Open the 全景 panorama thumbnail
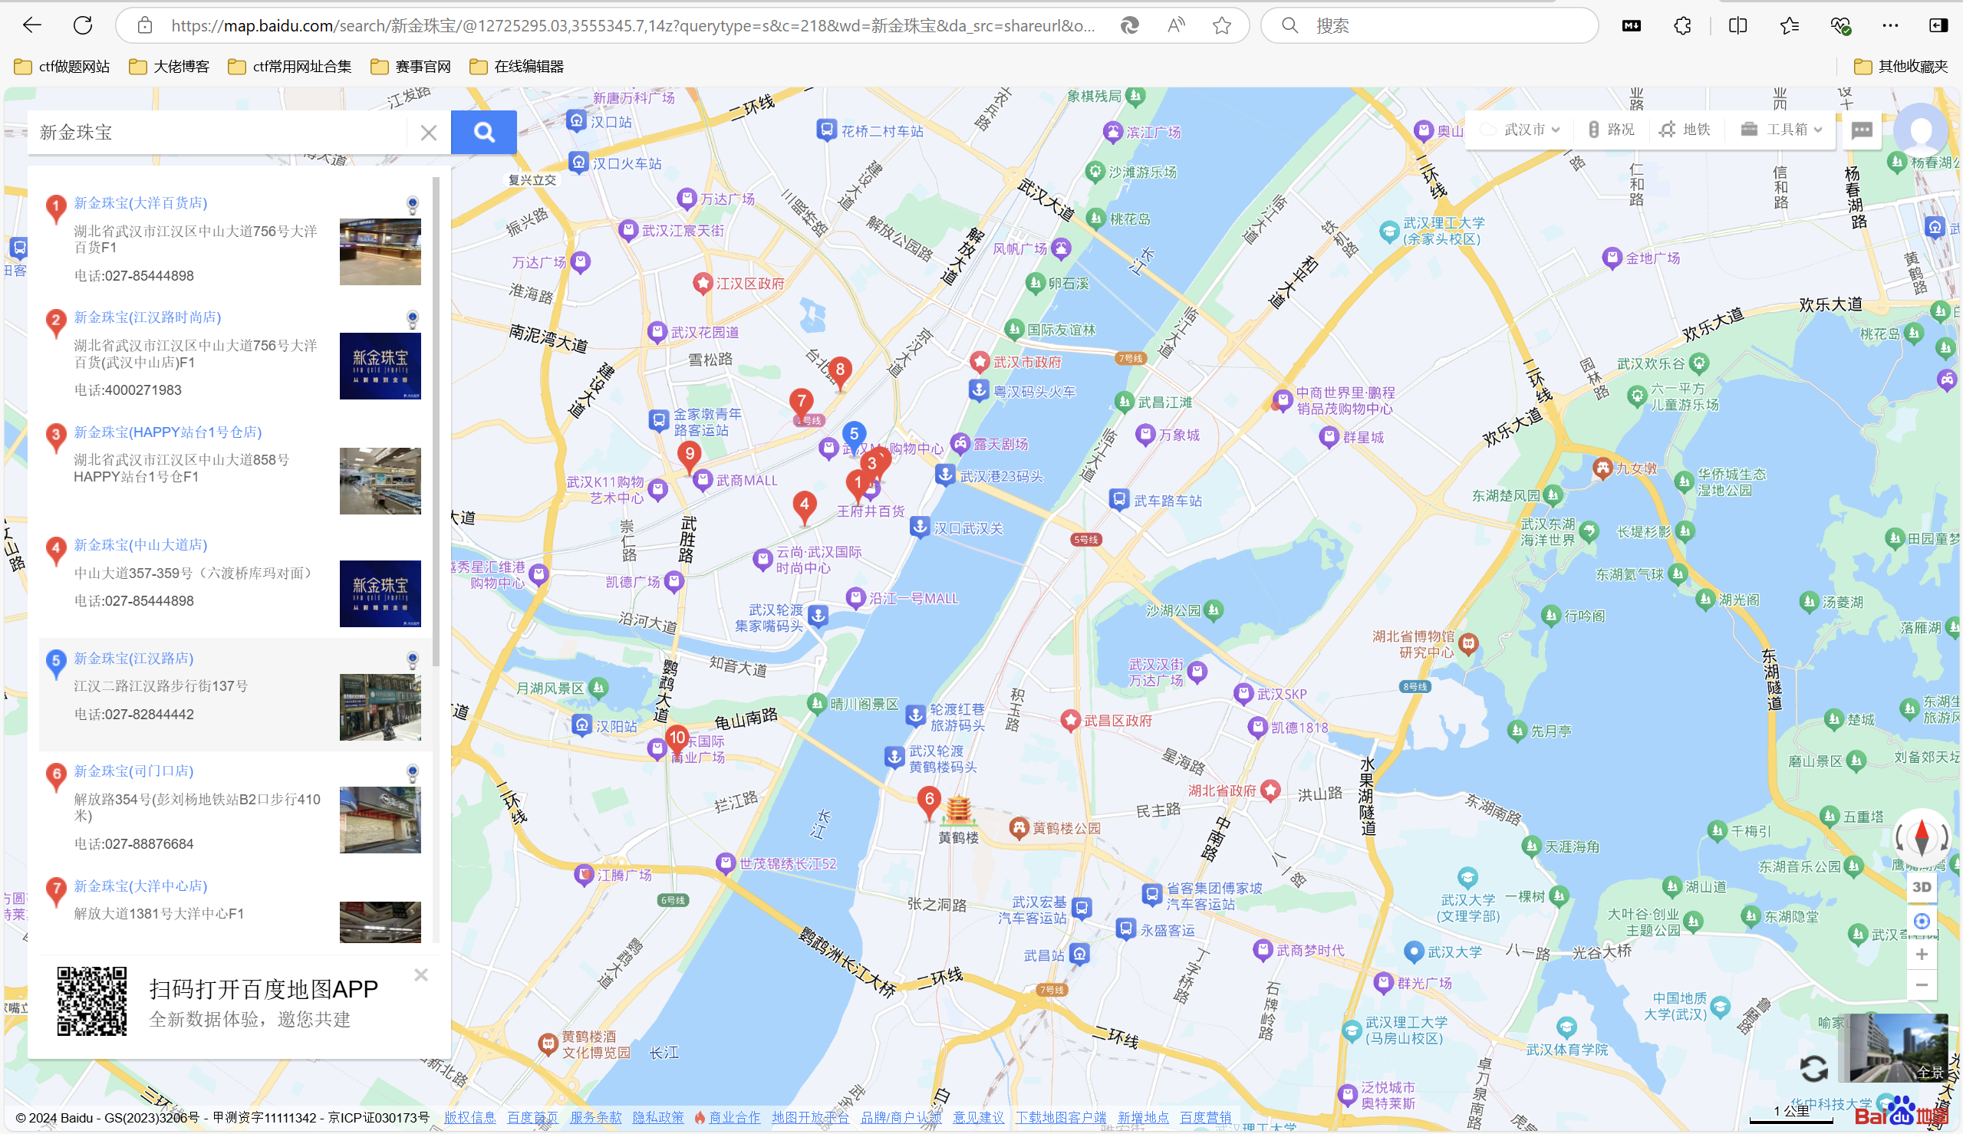Screen dimensions: 1963x1134 pyautogui.click(x=1899, y=1048)
